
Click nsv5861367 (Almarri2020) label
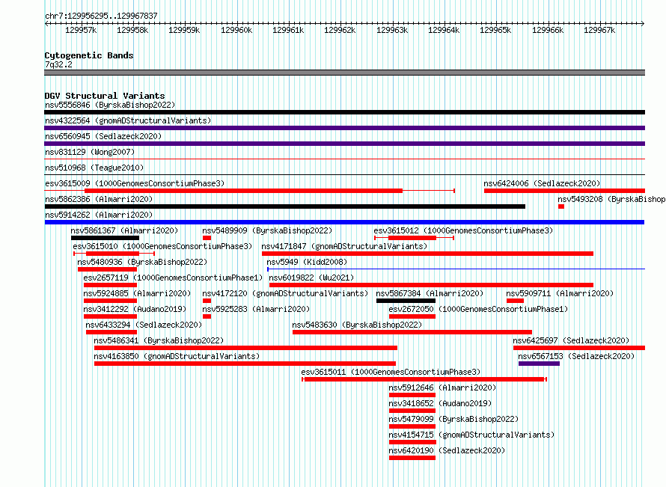click(x=124, y=230)
